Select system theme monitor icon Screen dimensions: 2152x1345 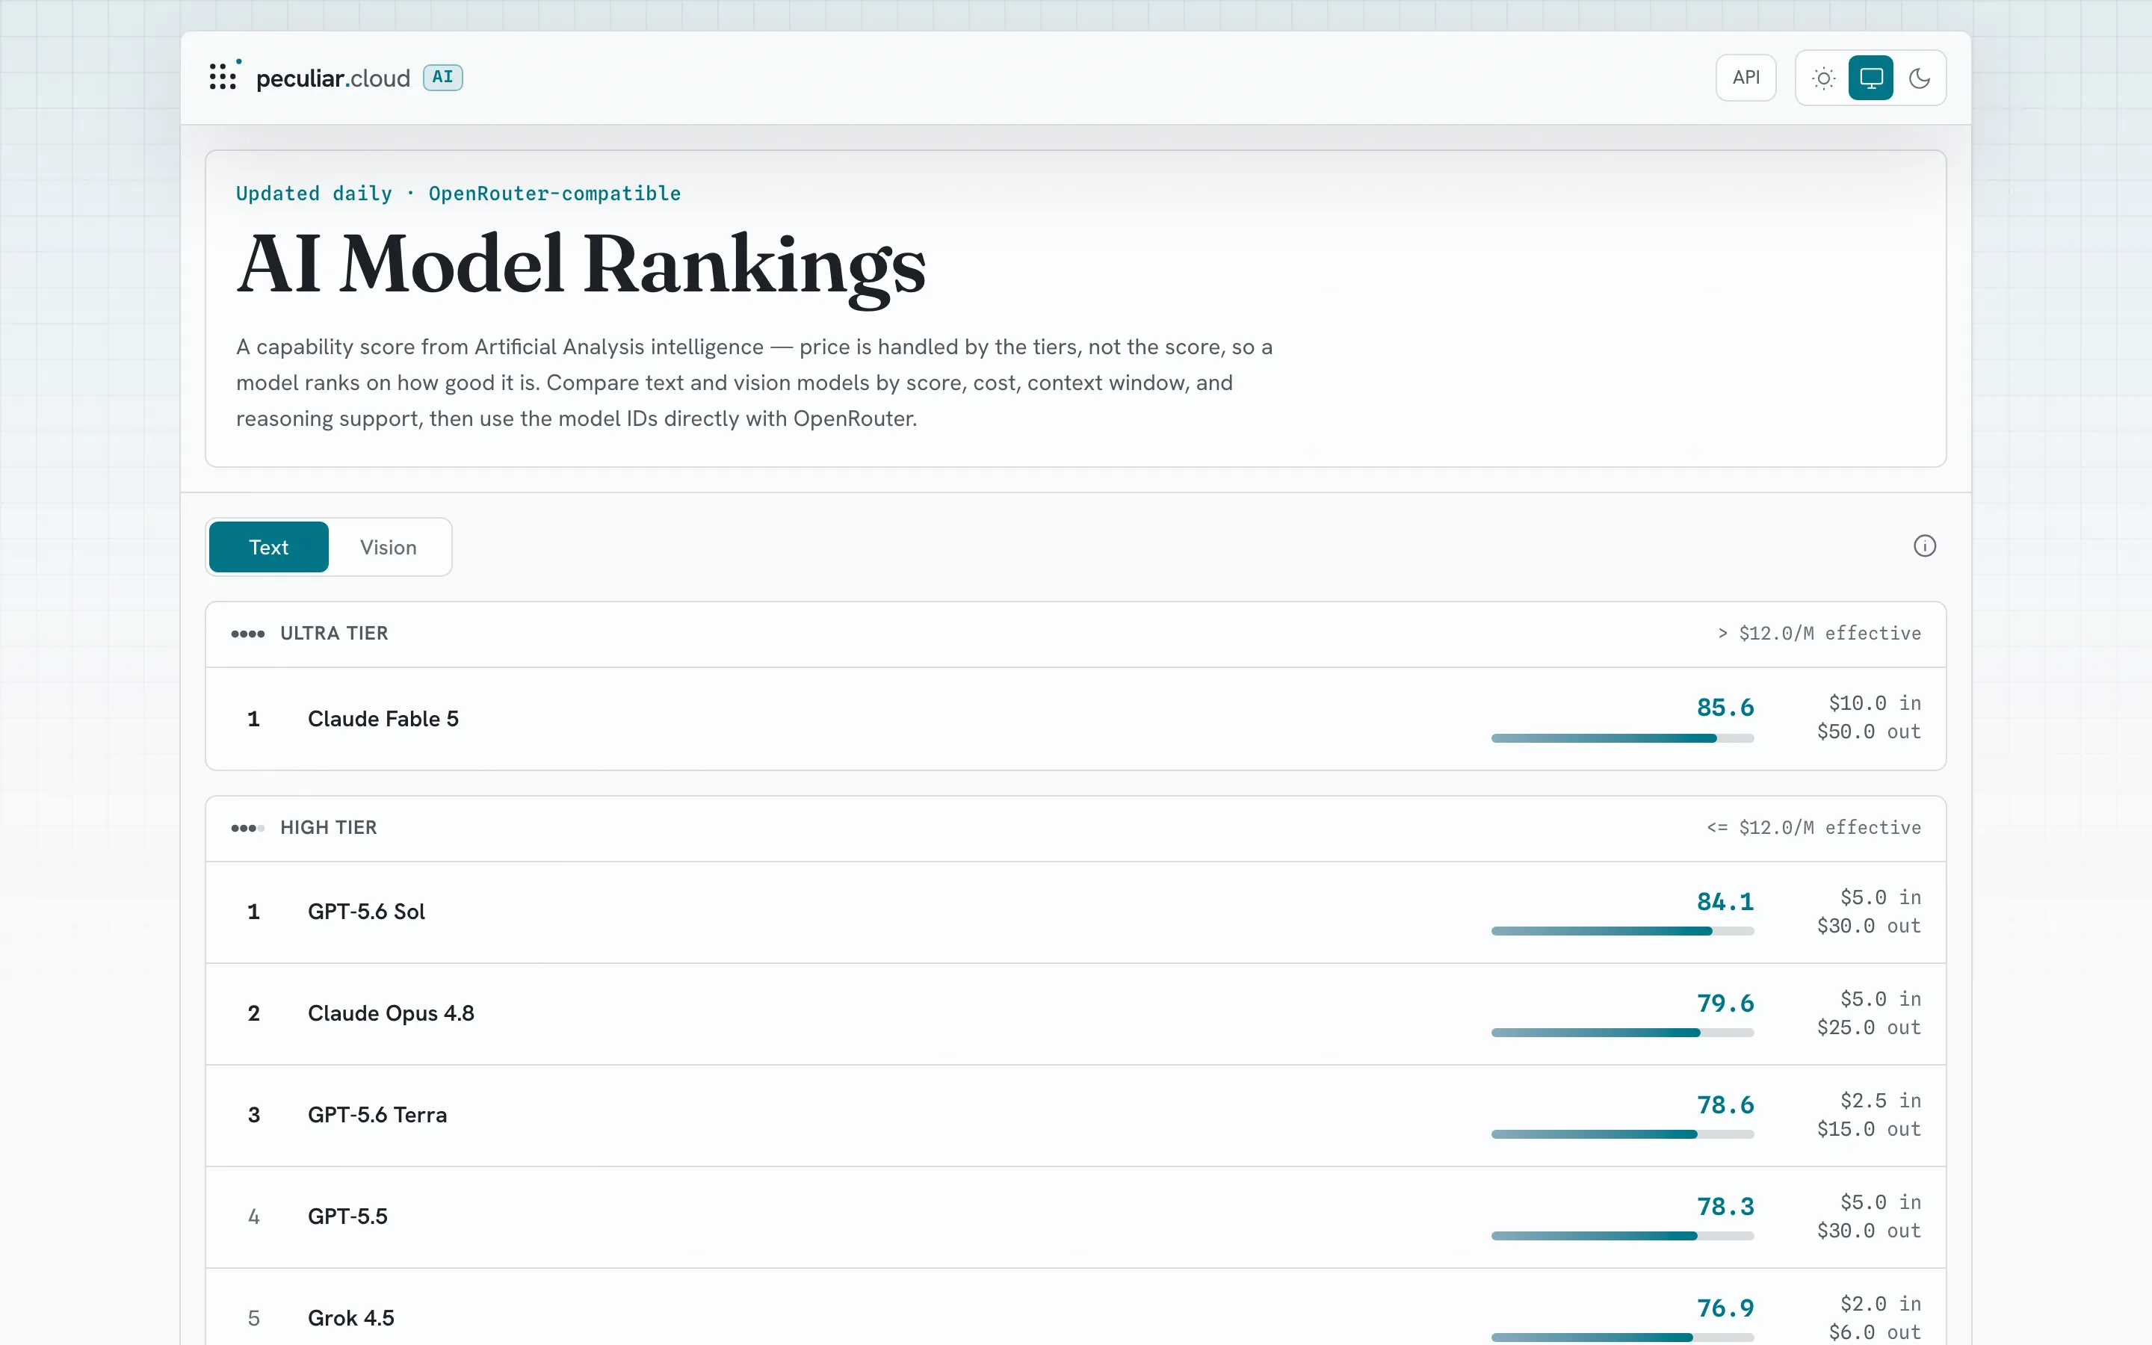[1871, 78]
